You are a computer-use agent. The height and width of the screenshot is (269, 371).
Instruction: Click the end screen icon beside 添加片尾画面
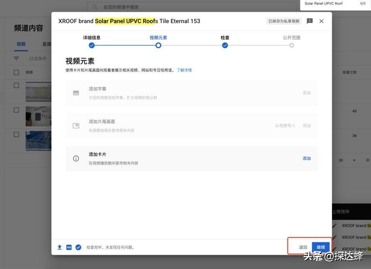pos(76,125)
